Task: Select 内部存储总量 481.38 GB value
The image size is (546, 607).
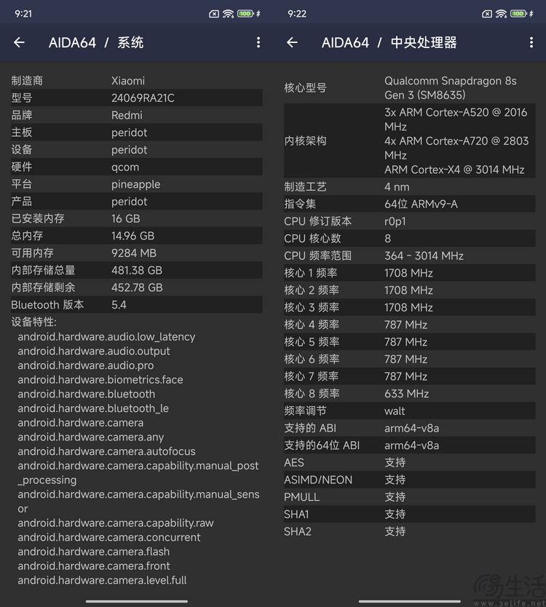Action: pos(137,270)
